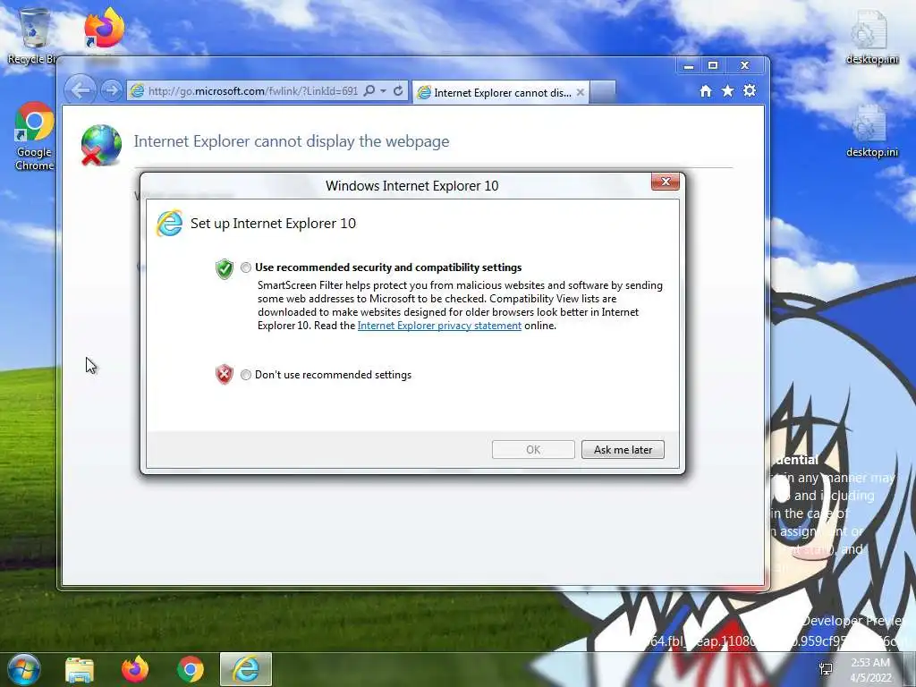916x687 pixels.
Task: Open a new tab in Internet Explorer
Action: [603, 92]
